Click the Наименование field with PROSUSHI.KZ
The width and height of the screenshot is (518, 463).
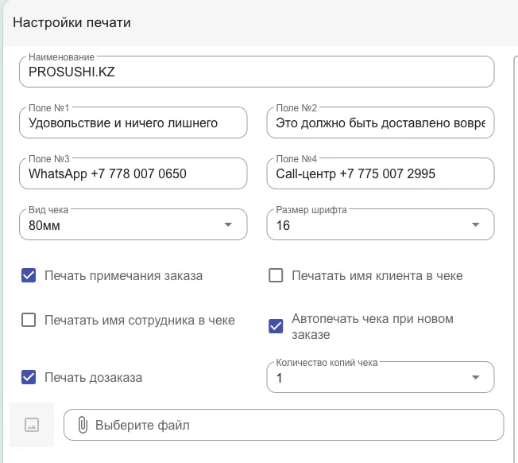tap(257, 72)
